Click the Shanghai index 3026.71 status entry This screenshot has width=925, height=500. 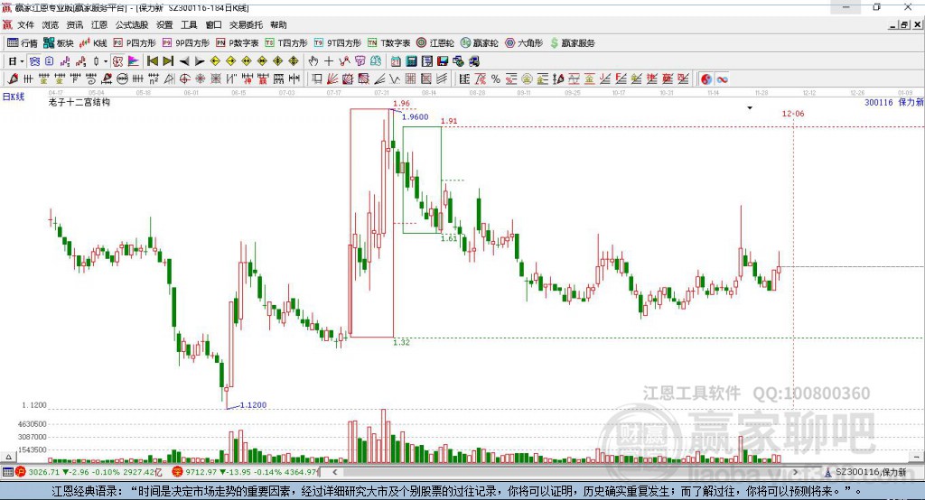tap(89, 472)
